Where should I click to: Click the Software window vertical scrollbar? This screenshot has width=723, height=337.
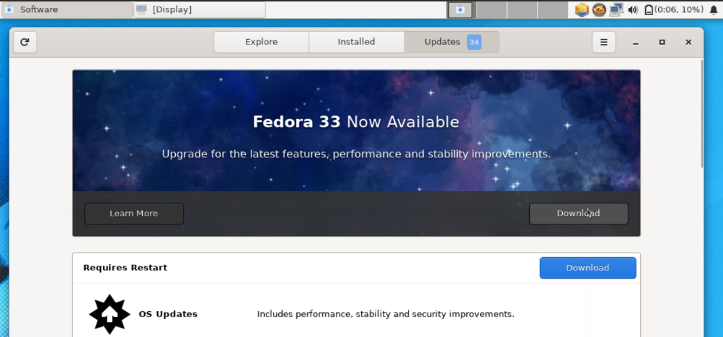[x=702, y=113]
